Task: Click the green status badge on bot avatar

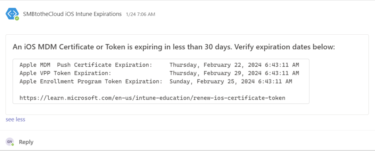Action: (17, 18)
